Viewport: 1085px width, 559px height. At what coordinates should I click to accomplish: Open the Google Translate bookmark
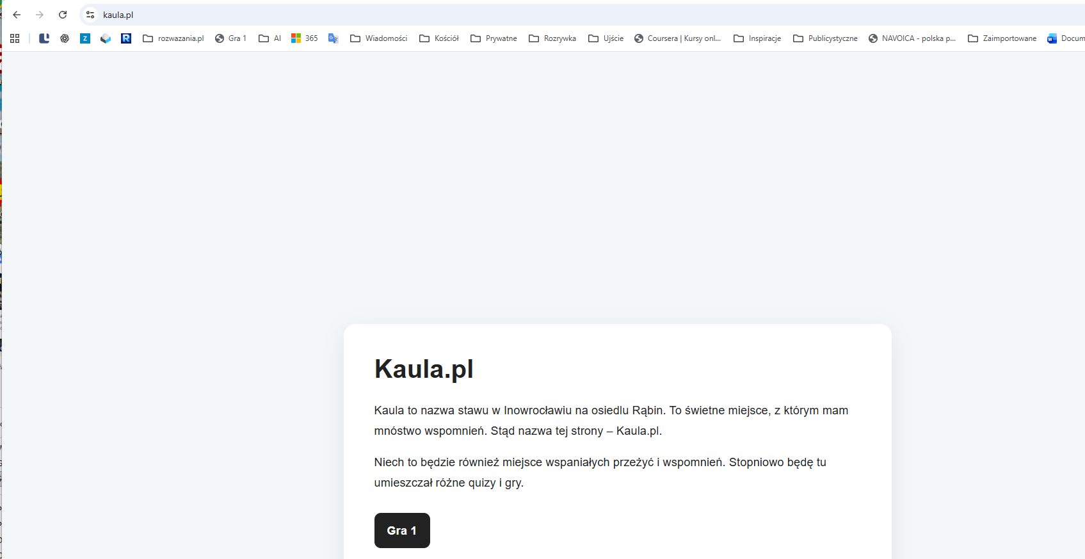click(x=334, y=38)
